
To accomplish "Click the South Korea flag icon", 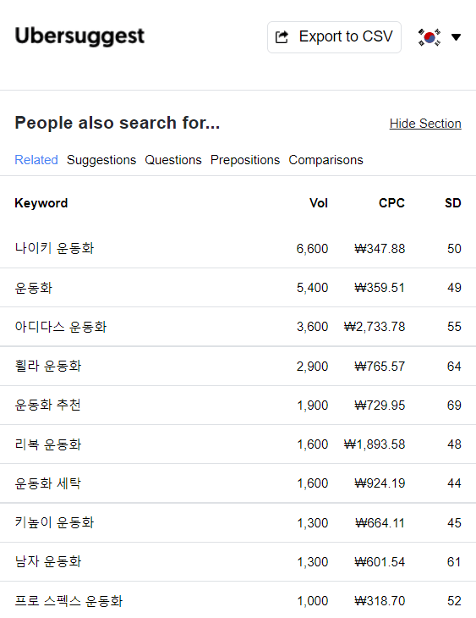I will click(x=429, y=37).
